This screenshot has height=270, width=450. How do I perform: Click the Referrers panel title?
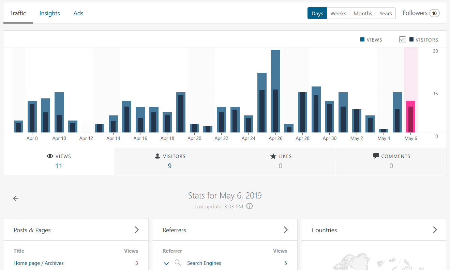point(174,230)
